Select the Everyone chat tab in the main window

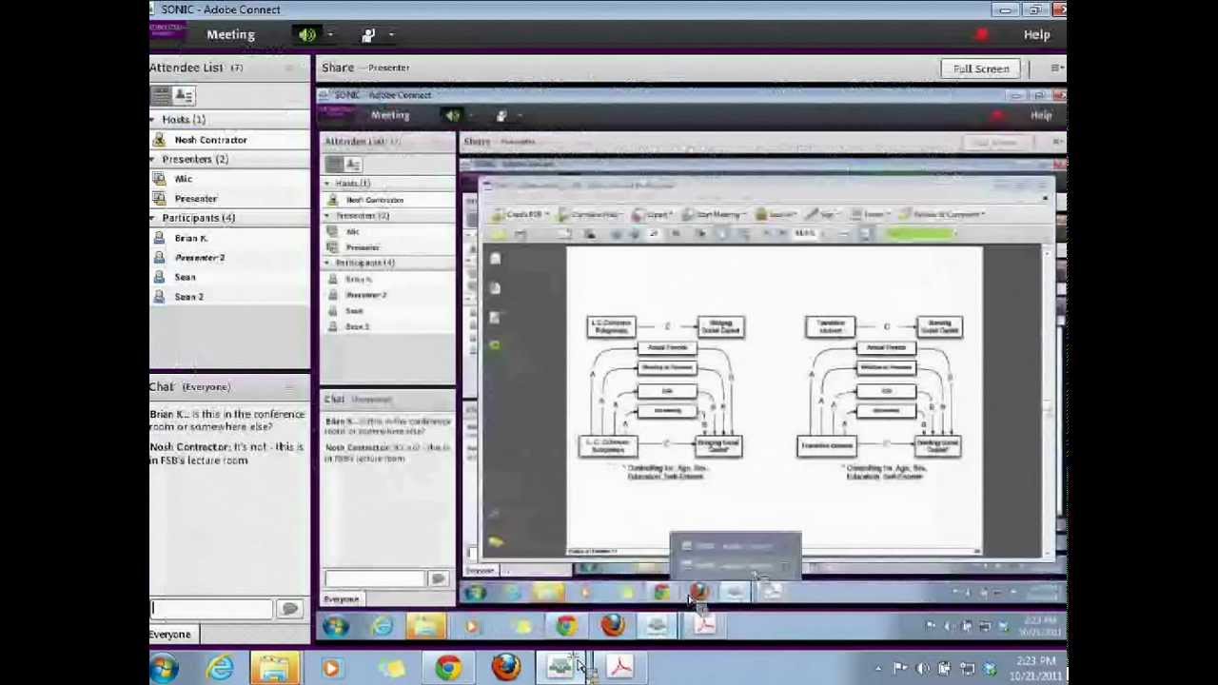pos(170,635)
